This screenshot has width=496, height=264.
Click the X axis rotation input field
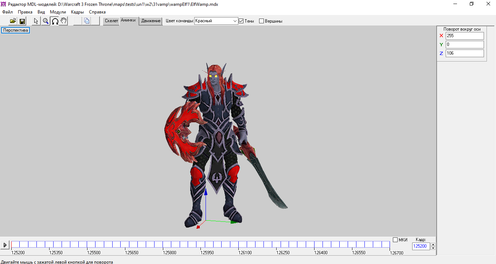[464, 36]
